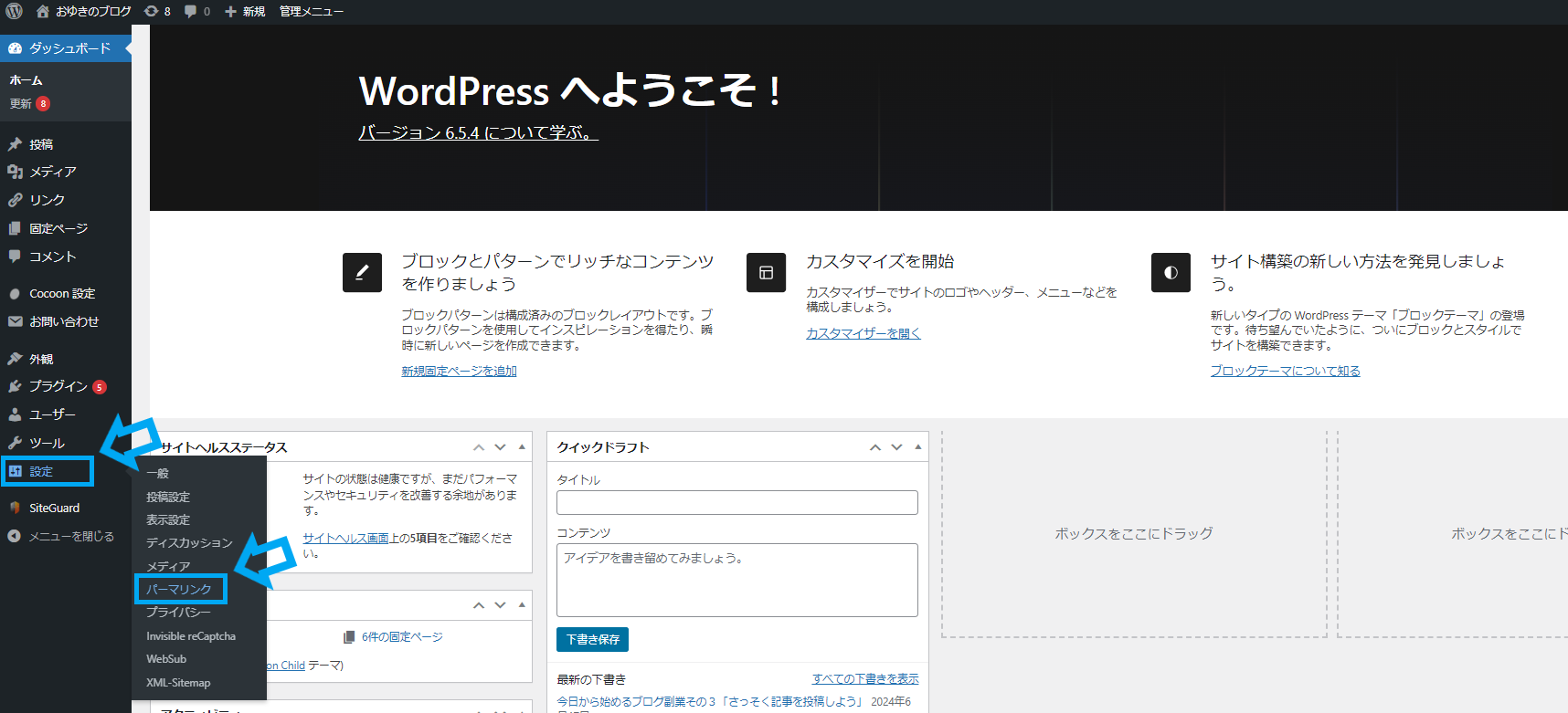Collapse the クイックドラフト panel
The height and width of the screenshot is (713, 1568).
pos(918,447)
